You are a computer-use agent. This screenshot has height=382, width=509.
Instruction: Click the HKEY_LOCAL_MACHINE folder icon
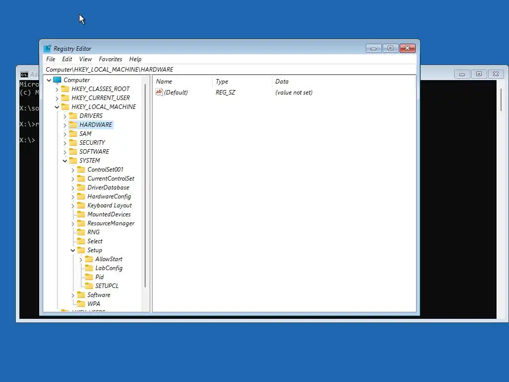(65, 106)
